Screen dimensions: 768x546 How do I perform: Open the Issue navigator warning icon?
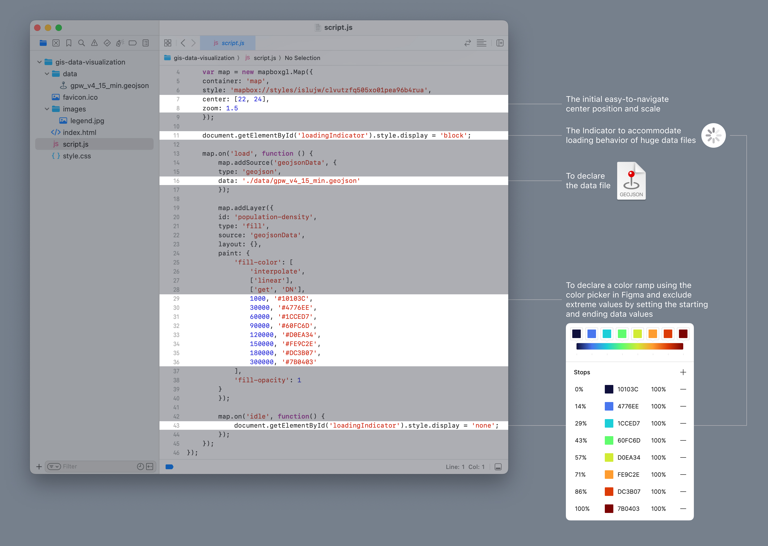[x=94, y=43]
